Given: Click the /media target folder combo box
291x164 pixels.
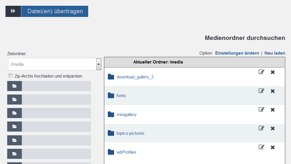Looking at the screenshot, I should click(x=54, y=64).
